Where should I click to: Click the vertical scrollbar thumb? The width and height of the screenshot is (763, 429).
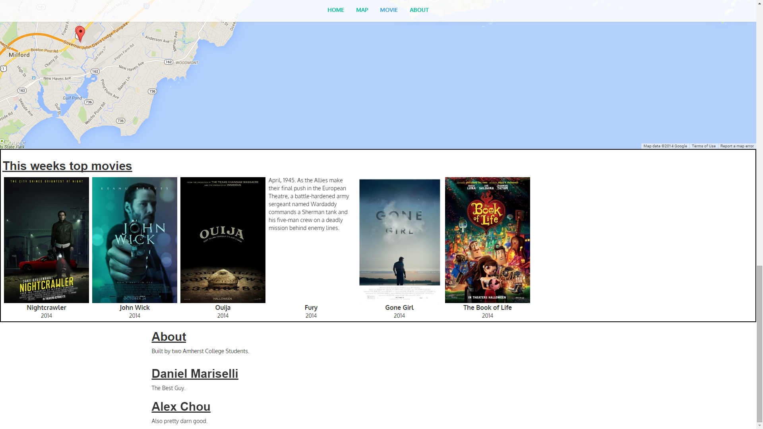[x=759, y=344]
